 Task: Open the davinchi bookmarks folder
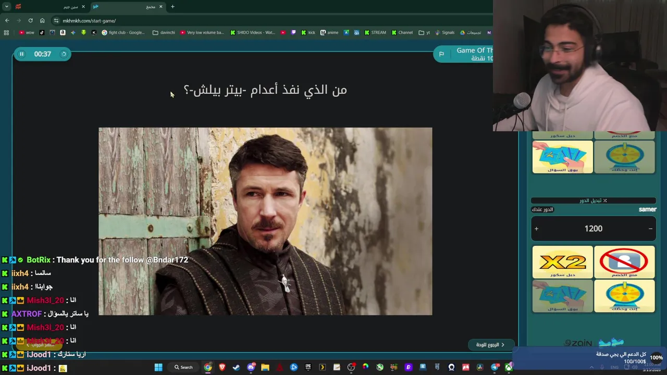click(x=164, y=33)
